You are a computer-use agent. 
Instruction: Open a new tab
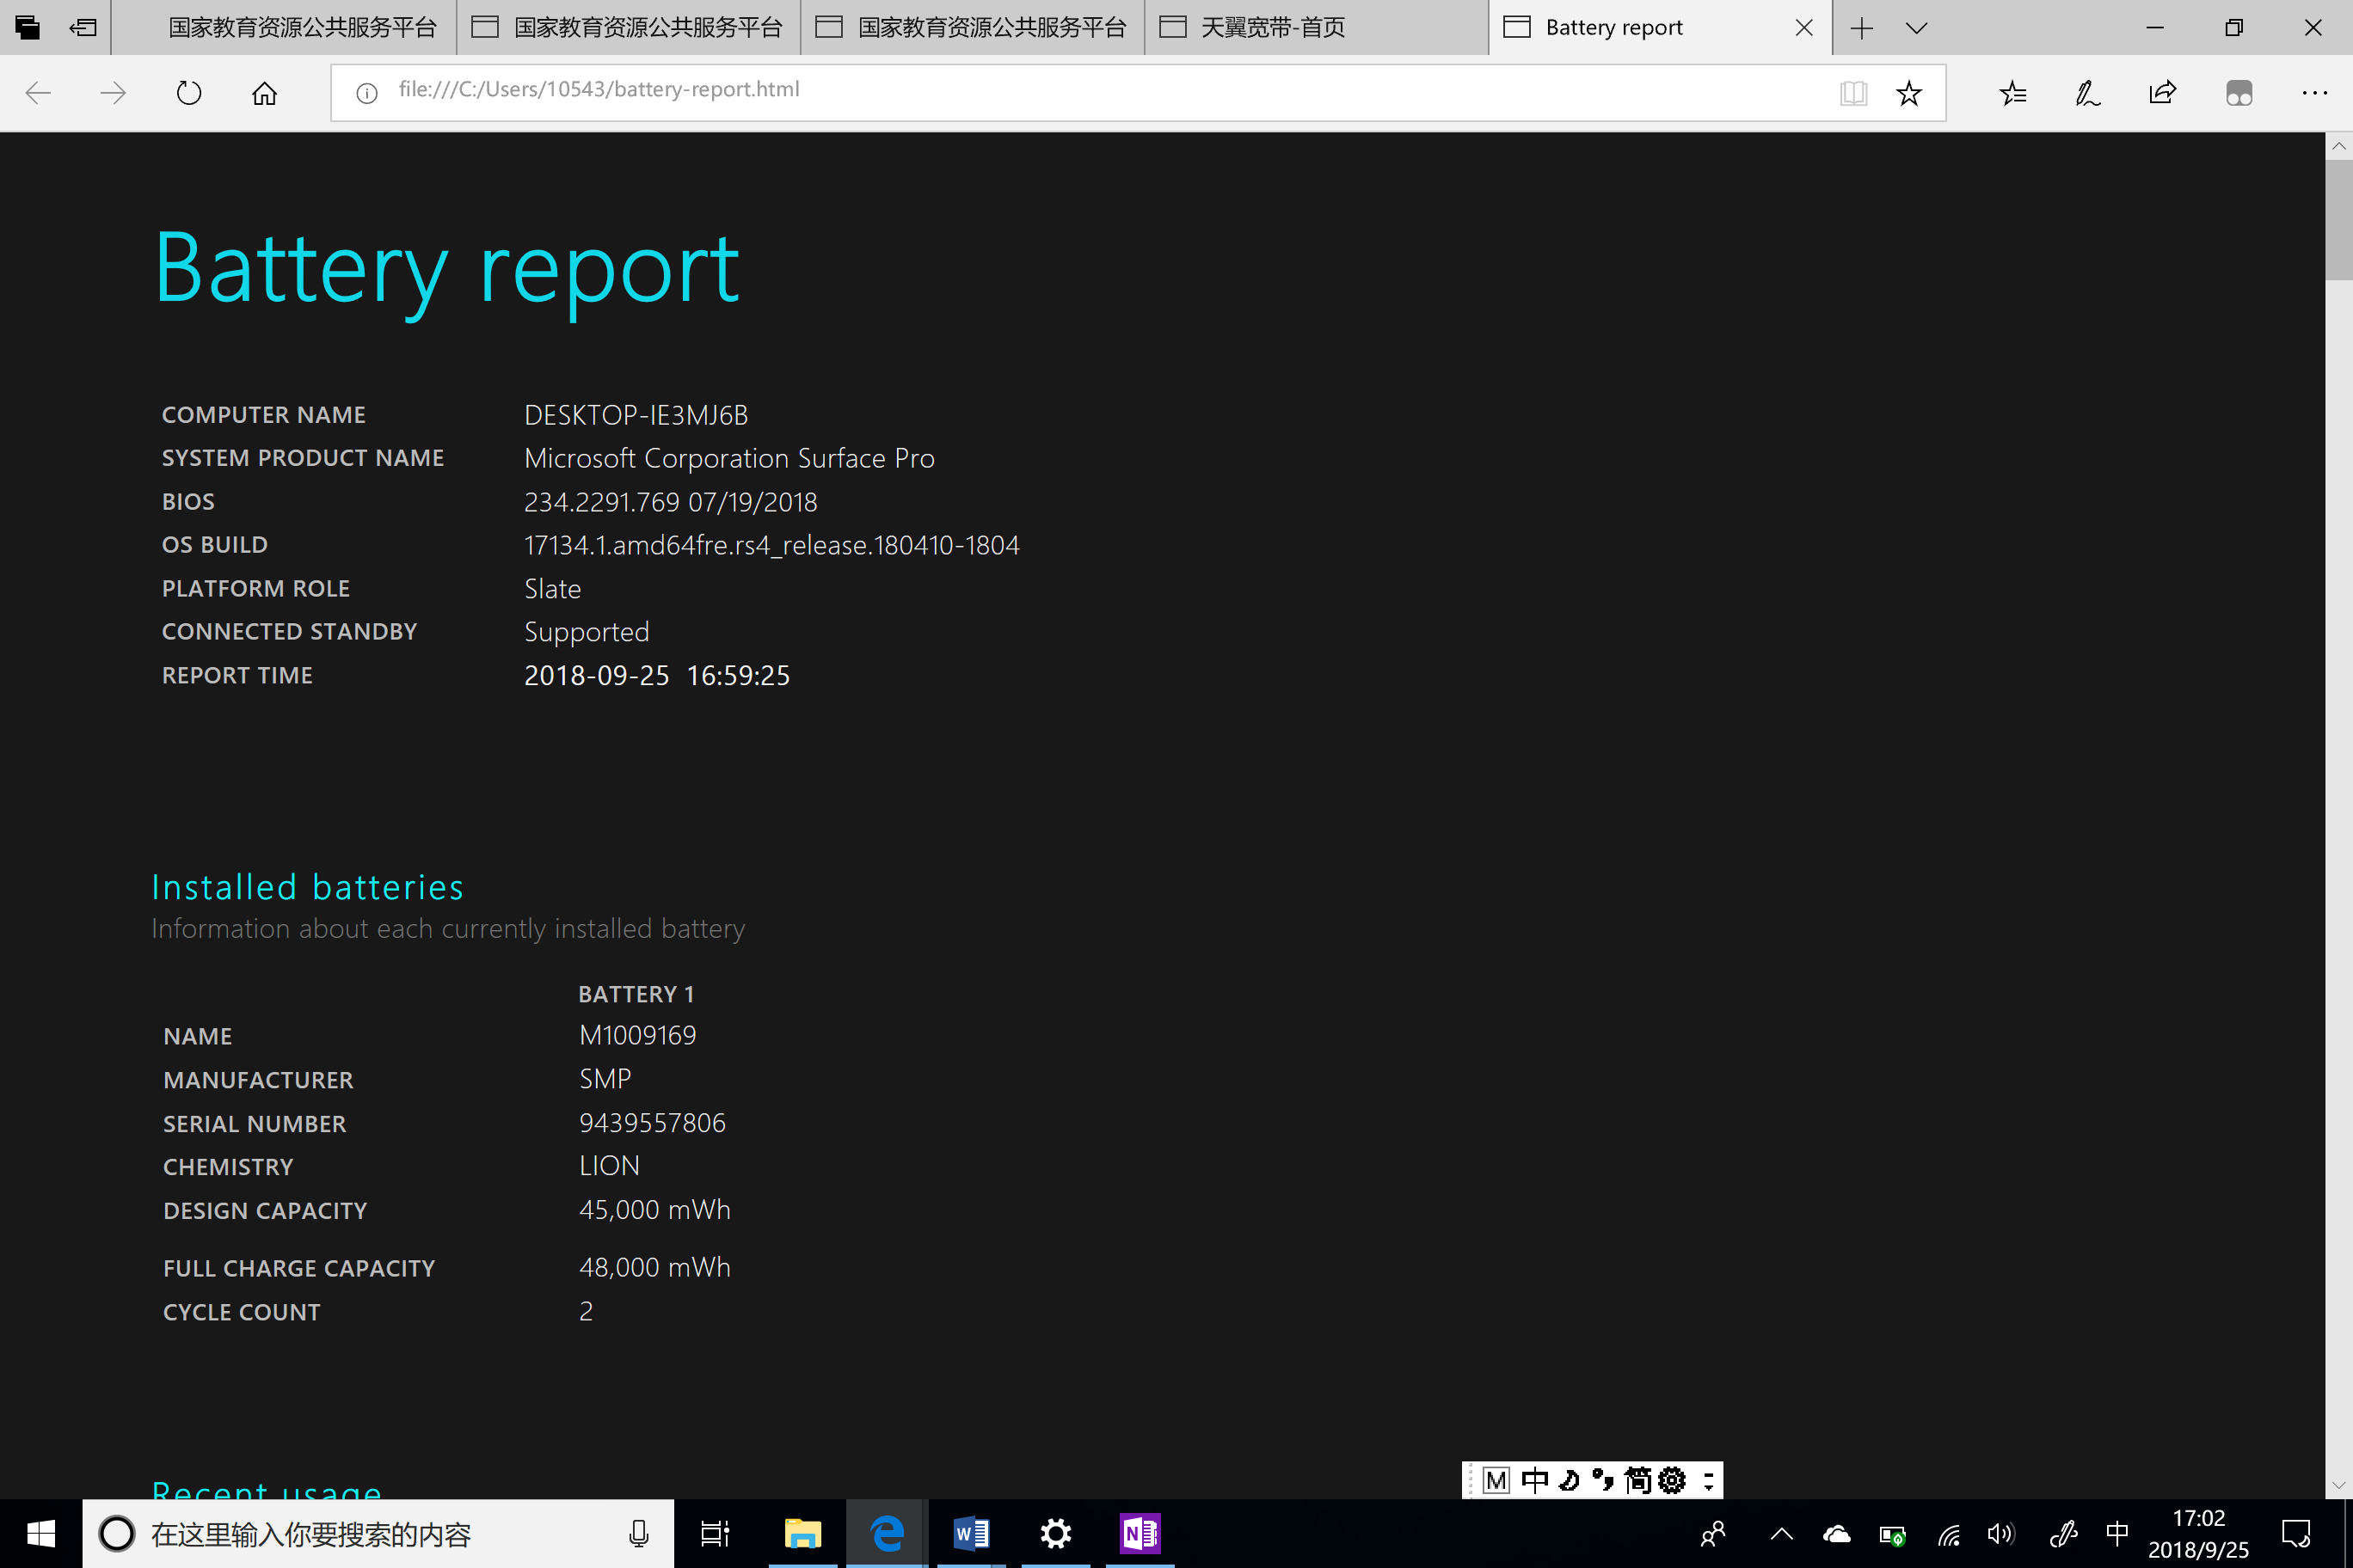point(1862,28)
